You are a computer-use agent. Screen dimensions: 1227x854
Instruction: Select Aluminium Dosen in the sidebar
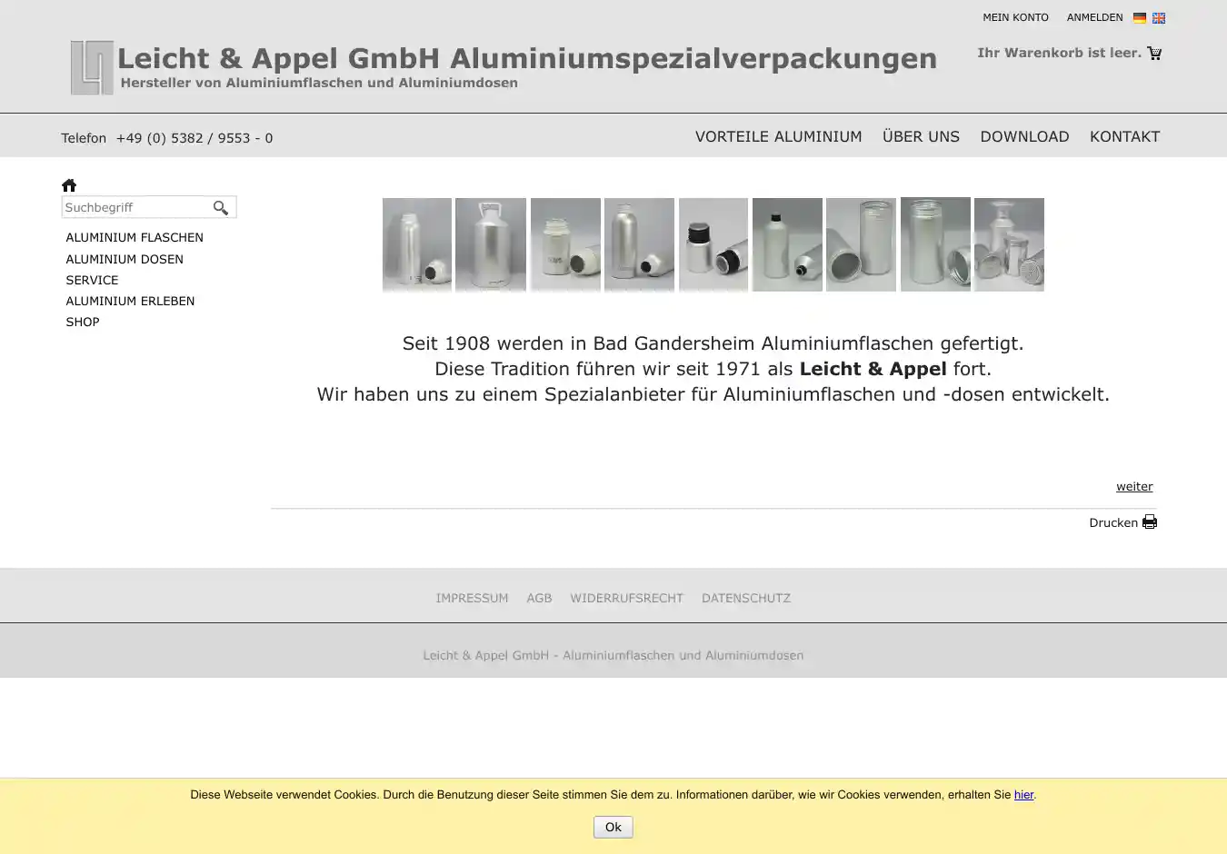click(x=125, y=260)
